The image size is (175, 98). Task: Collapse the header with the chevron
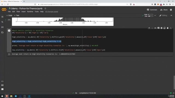point(171,16)
